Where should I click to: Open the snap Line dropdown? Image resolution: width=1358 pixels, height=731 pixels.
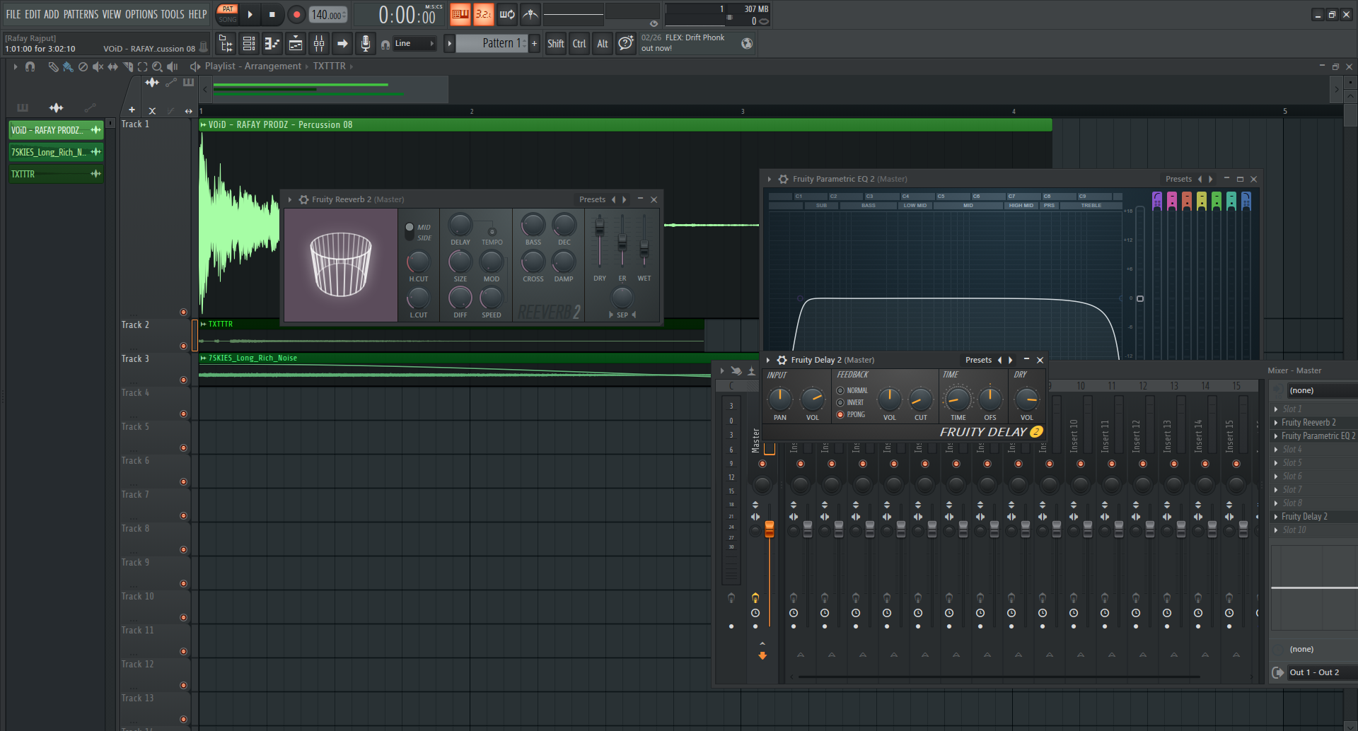pyautogui.click(x=414, y=44)
